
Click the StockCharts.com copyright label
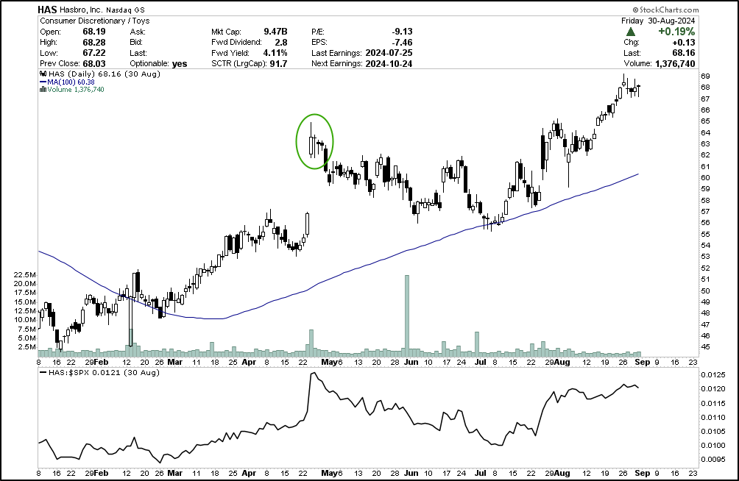point(666,10)
